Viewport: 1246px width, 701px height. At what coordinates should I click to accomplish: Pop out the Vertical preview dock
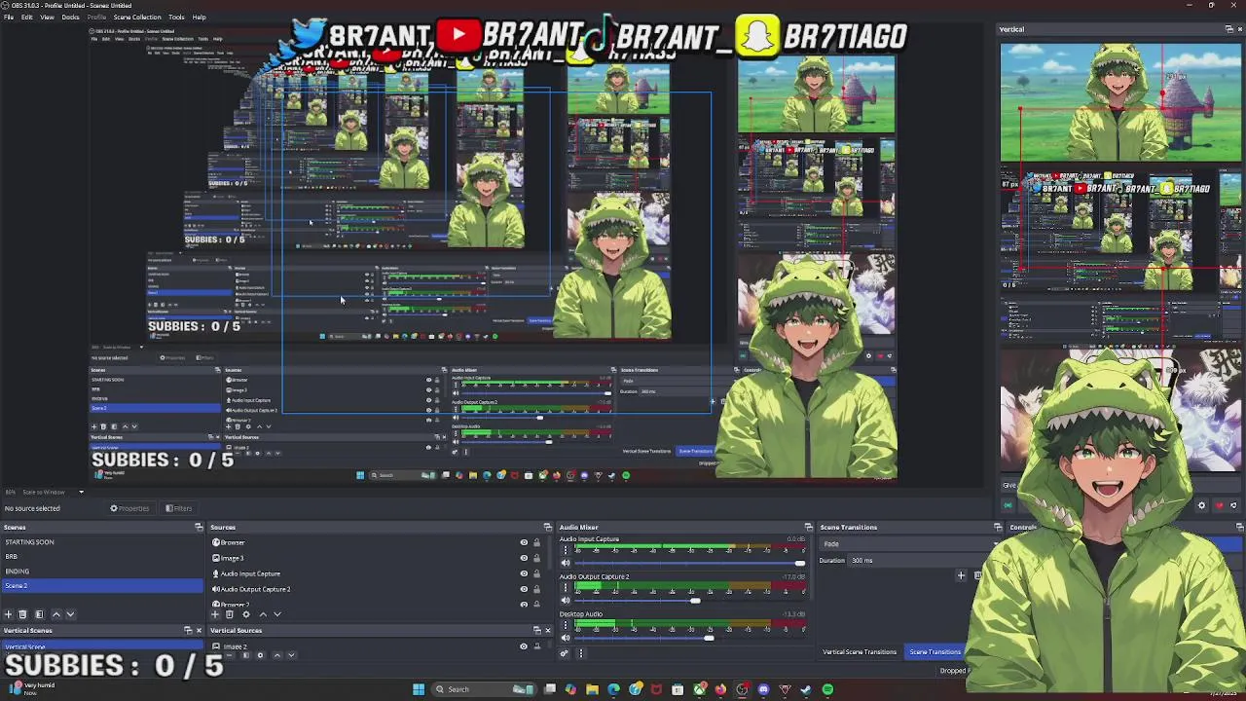1228,29
